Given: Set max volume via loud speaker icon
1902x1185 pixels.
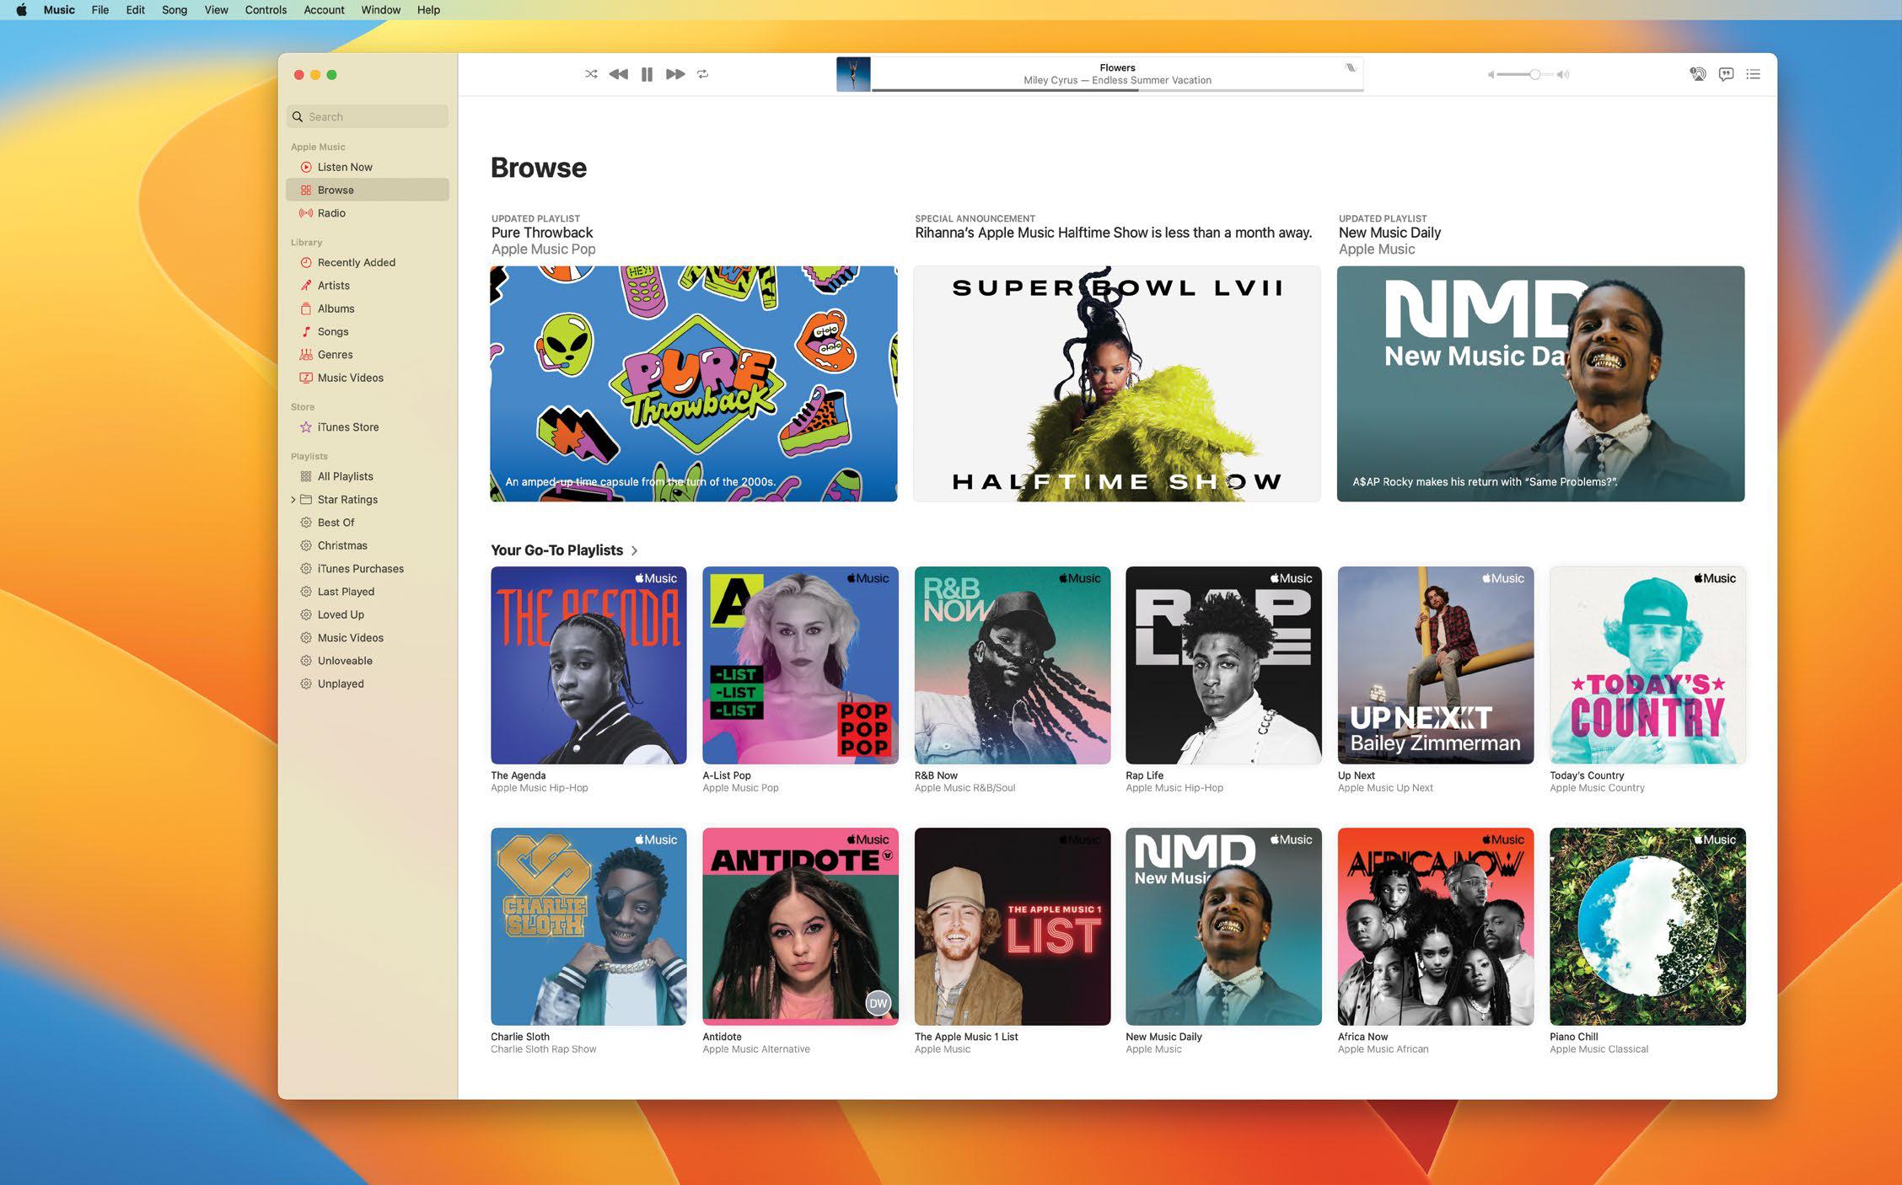Looking at the screenshot, I should [1563, 75].
